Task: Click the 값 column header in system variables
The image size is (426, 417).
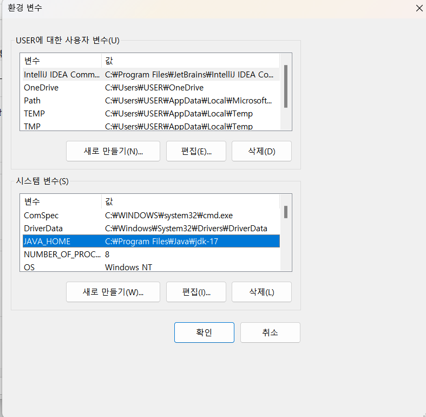Action: point(190,201)
